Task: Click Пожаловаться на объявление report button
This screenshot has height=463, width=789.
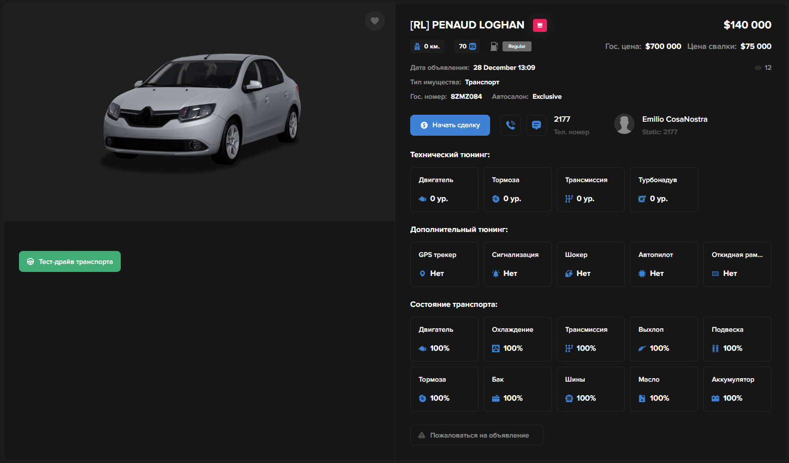Action: click(x=476, y=435)
